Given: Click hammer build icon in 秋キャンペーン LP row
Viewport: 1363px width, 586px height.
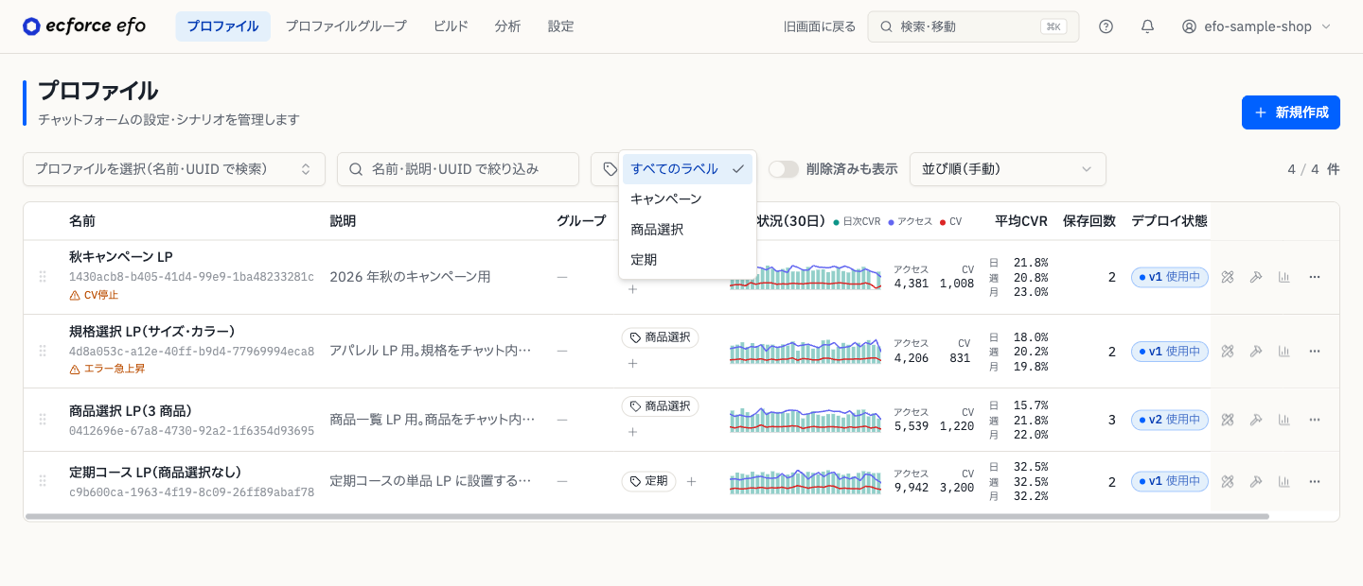Looking at the screenshot, I should [1256, 277].
